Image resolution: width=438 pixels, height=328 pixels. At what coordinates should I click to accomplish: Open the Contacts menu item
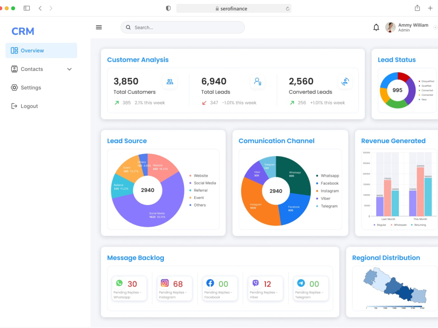point(41,69)
